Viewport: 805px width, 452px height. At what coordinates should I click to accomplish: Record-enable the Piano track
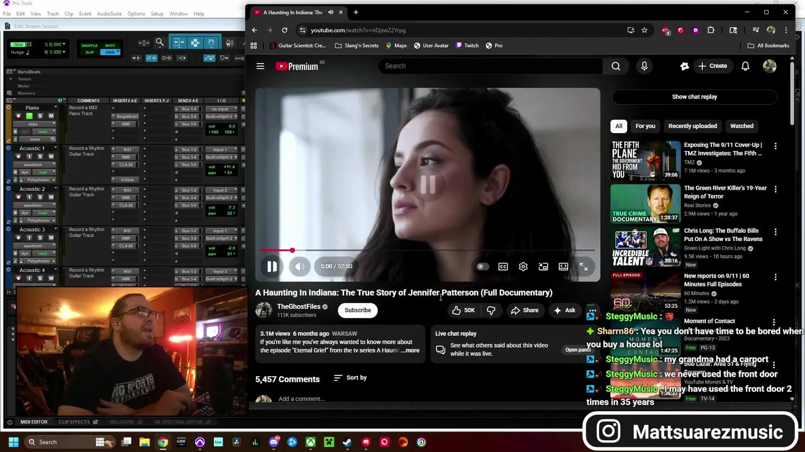(19, 116)
